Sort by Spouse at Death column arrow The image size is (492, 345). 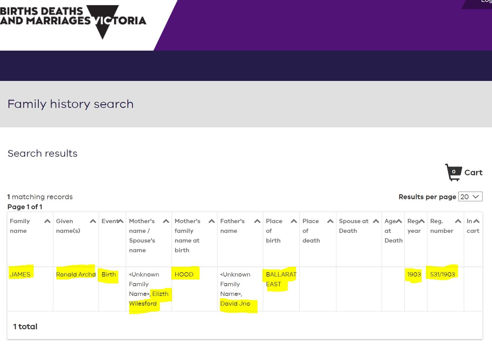point(376,221)
